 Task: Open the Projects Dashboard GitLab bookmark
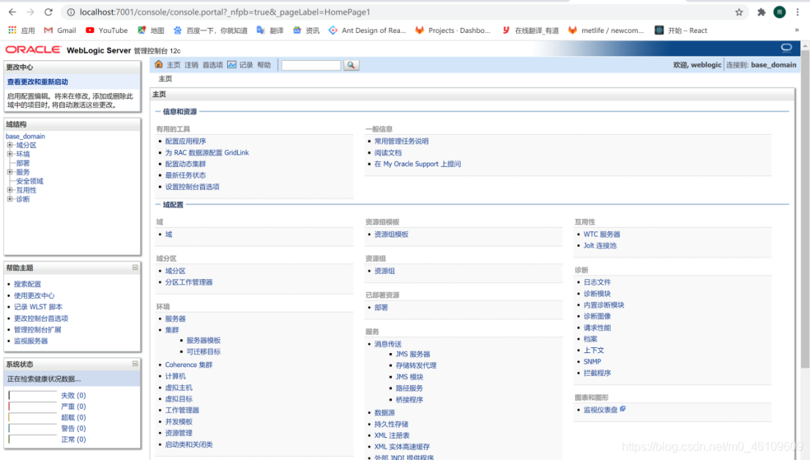tap(453, 31)
